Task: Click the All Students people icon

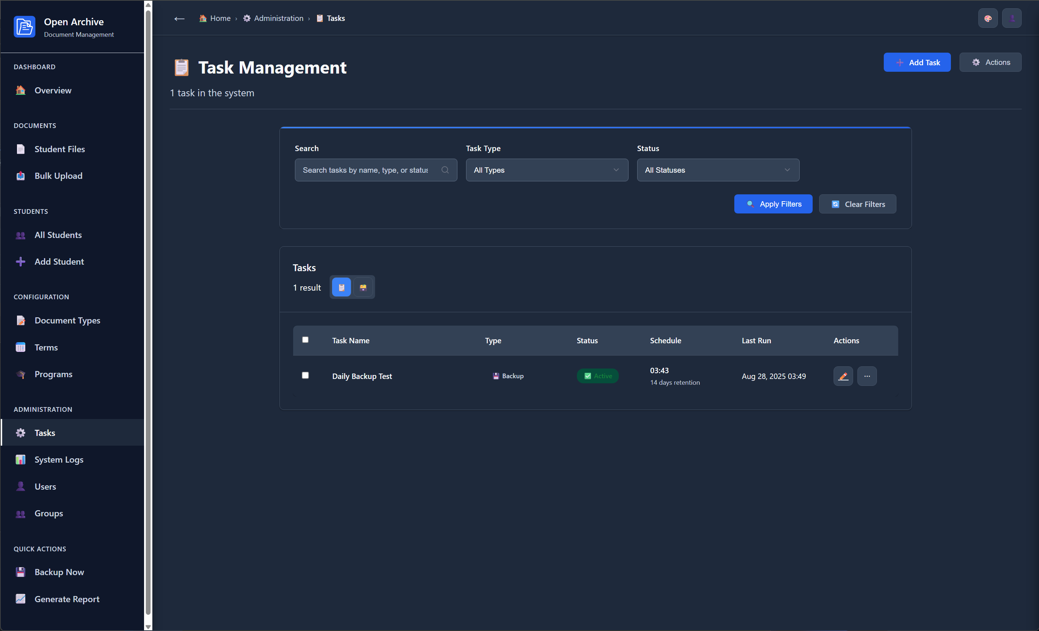Action: [20, 235]
